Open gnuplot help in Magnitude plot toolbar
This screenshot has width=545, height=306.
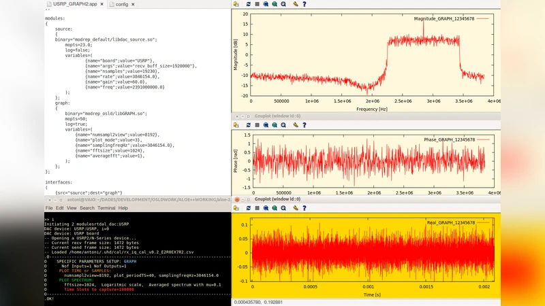tap(305, 3)
